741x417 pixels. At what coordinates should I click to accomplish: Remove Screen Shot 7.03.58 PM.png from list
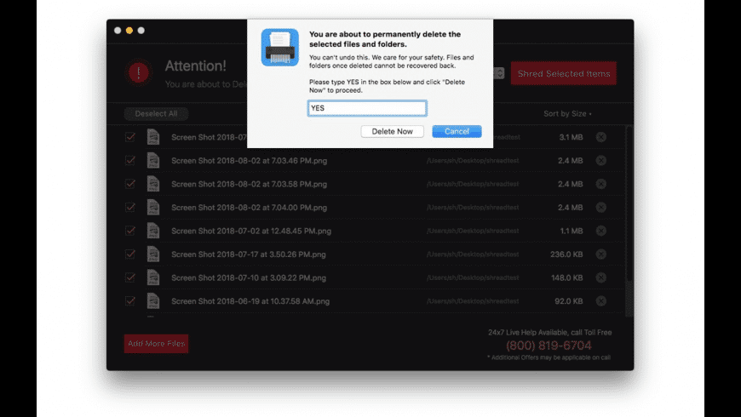600,184
